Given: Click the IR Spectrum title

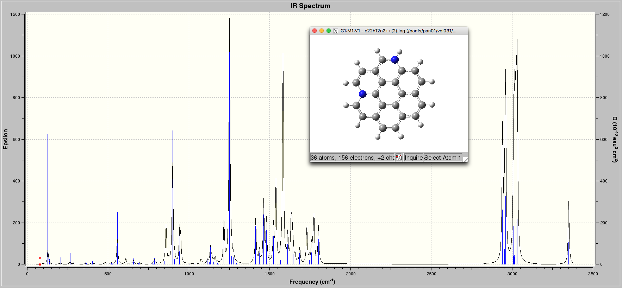Looking at the screenshot, I should click(x=310, y=6).
